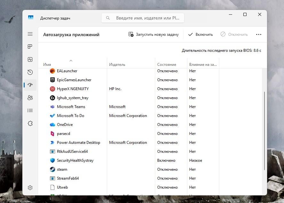
Task: Click the Включить (Enable) button
Action: click(x=200, y=34)
